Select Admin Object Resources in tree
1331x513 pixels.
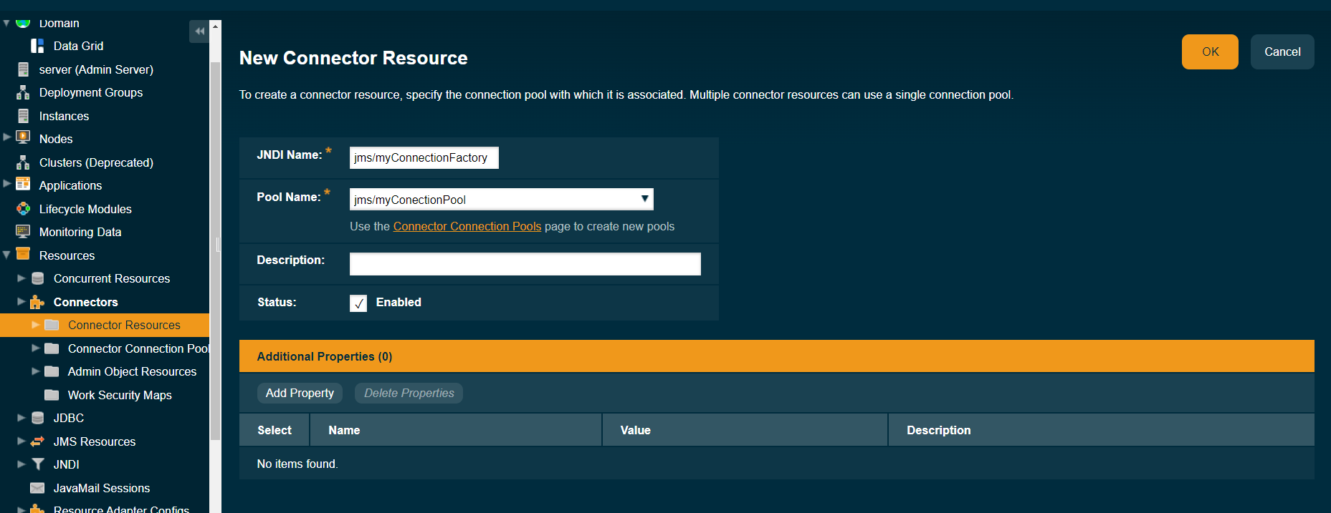click(132, 371)
